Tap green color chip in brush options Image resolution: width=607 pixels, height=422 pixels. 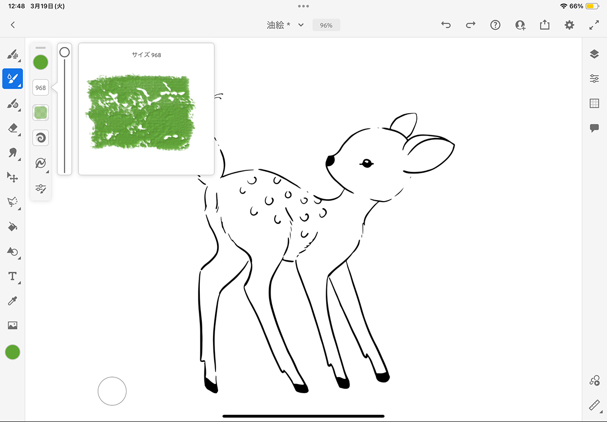[x=40, y=62]
